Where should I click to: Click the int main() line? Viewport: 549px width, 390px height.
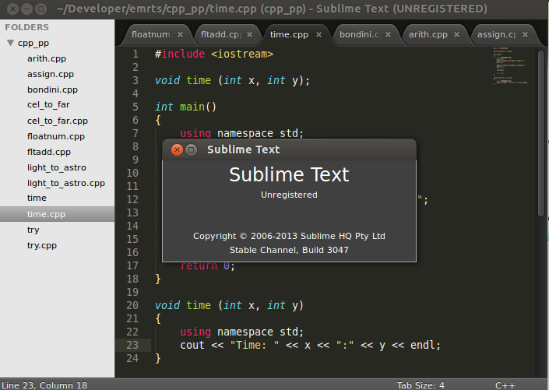click(x=185, y=107)
